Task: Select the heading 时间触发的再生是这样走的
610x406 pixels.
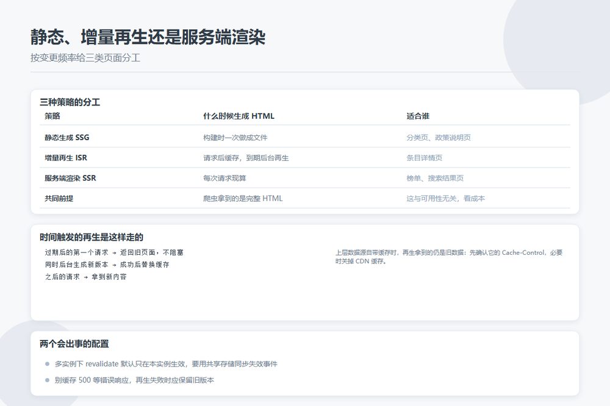Action: 91,237
